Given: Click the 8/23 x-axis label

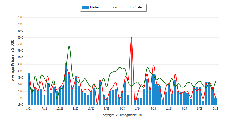Looking at the screenshot, I should pos(122,108).
